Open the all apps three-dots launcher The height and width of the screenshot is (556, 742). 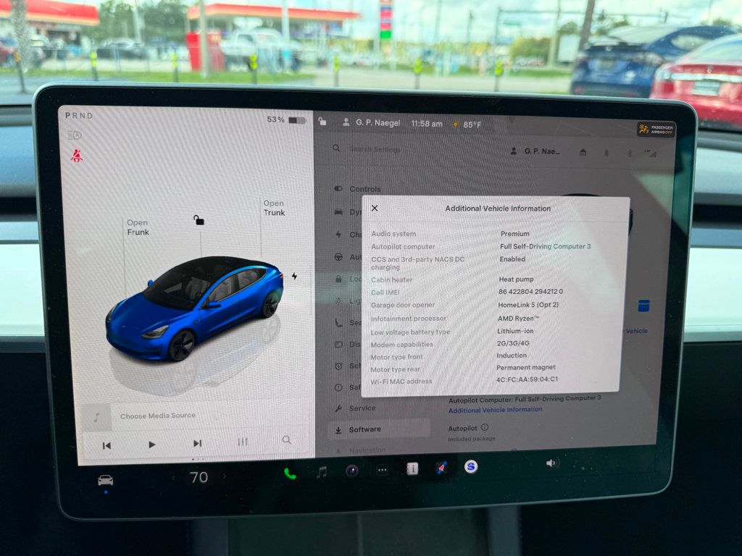coord(382,470)
